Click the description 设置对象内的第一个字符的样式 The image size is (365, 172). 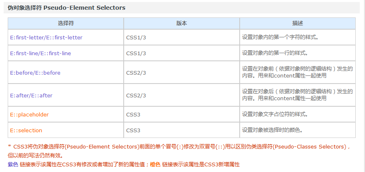(x=280, y=37)
